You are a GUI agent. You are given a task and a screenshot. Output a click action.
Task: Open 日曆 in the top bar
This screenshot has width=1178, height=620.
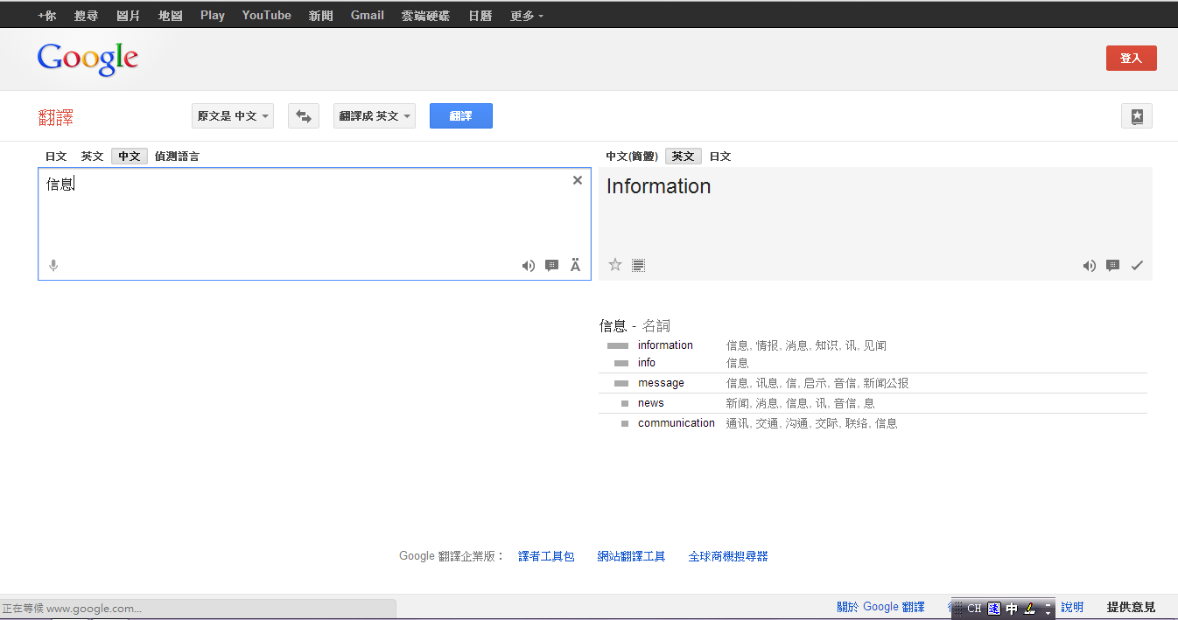click(480, 15)
